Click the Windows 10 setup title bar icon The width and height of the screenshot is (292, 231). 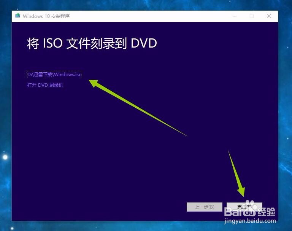coord(18,16)
